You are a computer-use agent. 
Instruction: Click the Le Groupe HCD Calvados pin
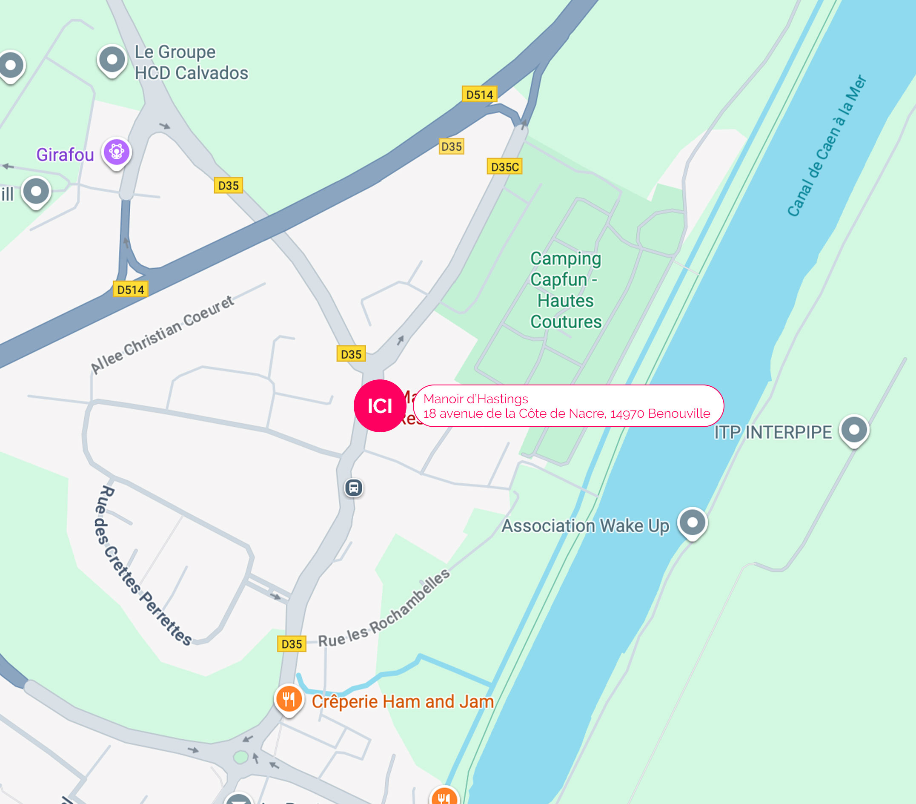tap(112, 61)
